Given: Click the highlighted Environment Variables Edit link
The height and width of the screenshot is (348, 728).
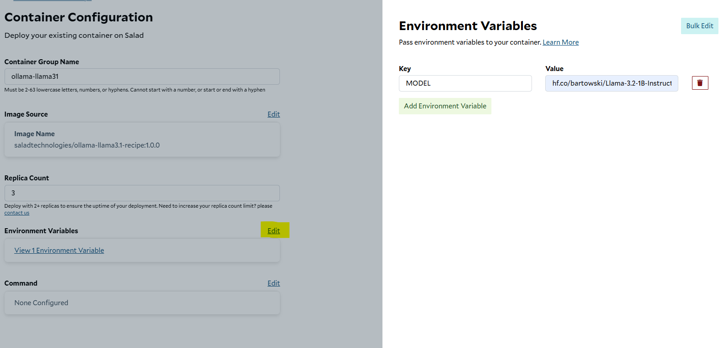Looking at the screenshot, I should tap(274, 231).
